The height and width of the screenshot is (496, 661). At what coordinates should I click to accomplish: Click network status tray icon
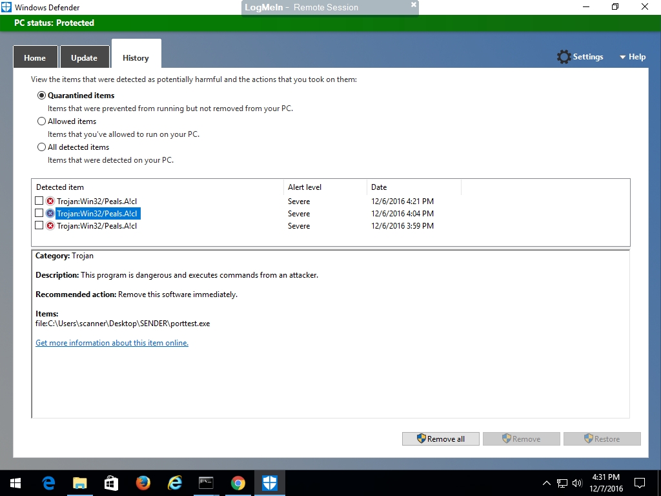coord(562,483)
